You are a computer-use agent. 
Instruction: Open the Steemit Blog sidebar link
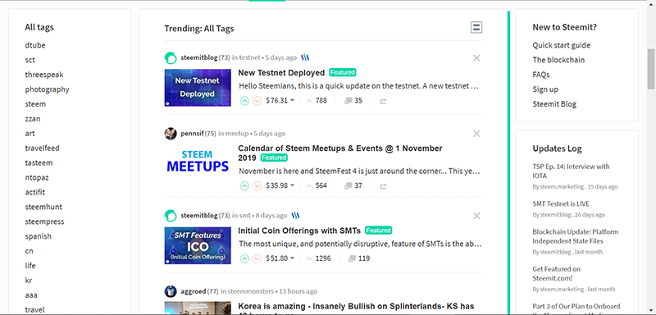(554, 103)
